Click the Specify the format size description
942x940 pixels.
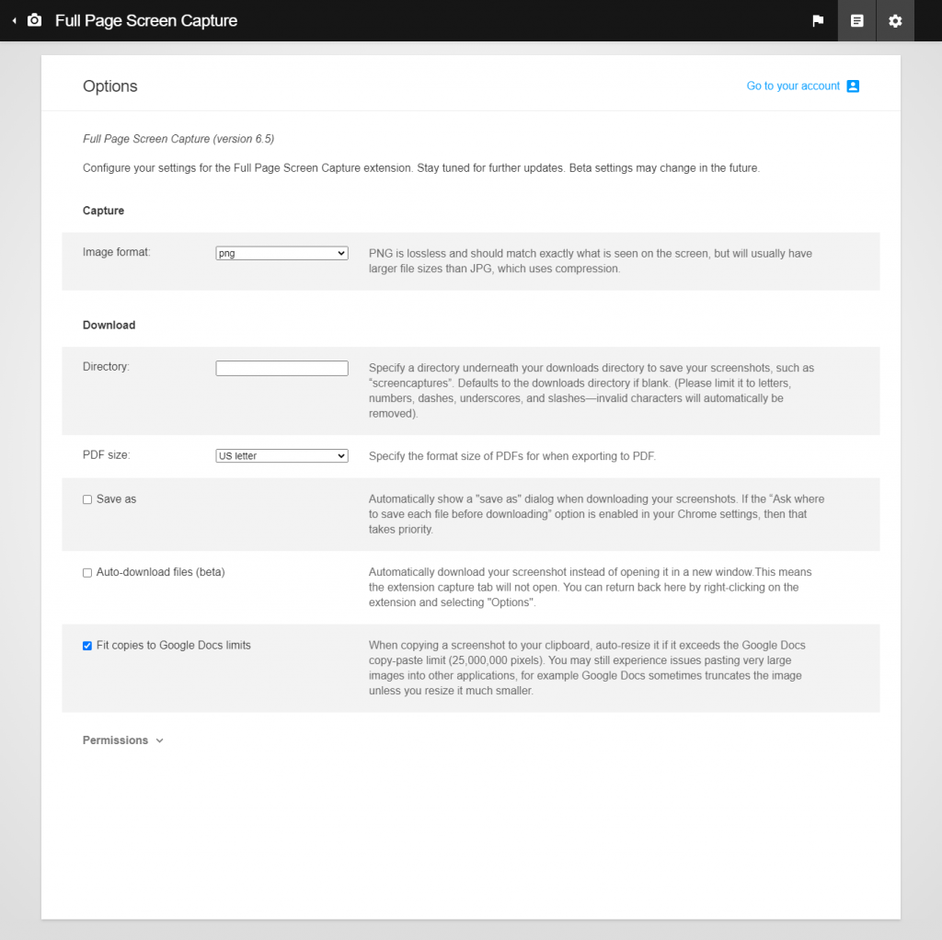511,456
